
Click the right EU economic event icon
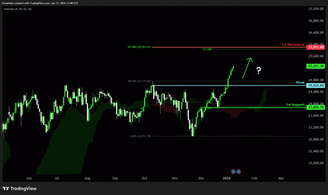239,172
